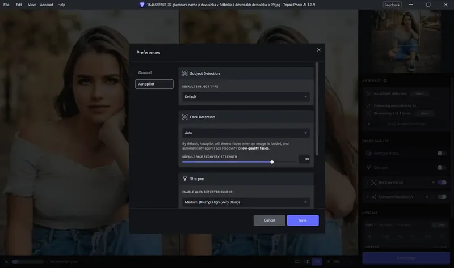Viewport: 454px width, 268px height.
Task: Disable the Recover Faces switch
Action: (442, 182)
